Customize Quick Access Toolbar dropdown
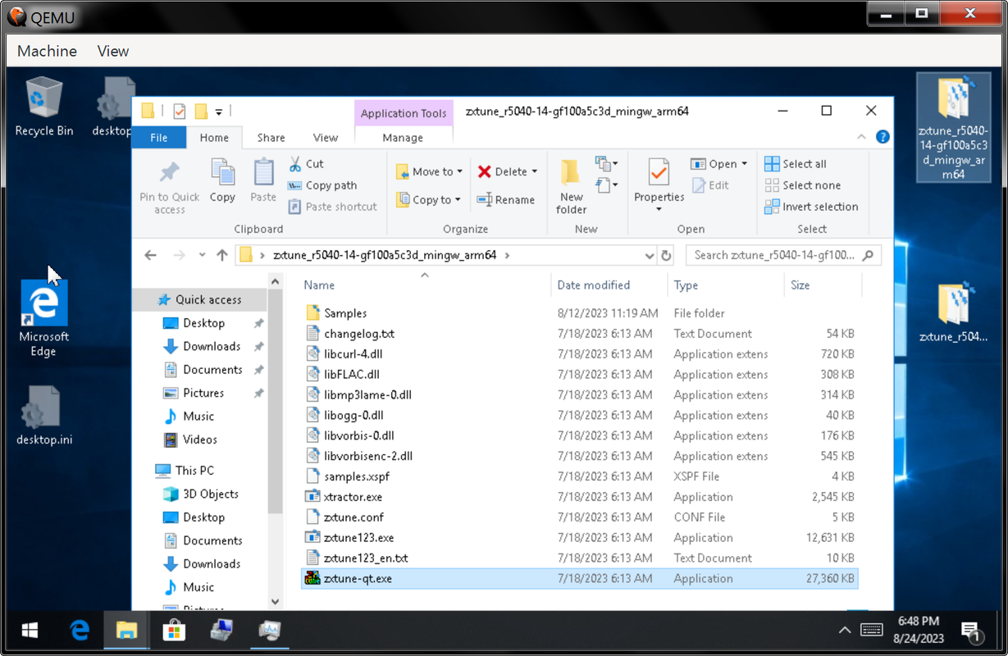The height and width of the screenshot is (656, 1008). (219, 112)
